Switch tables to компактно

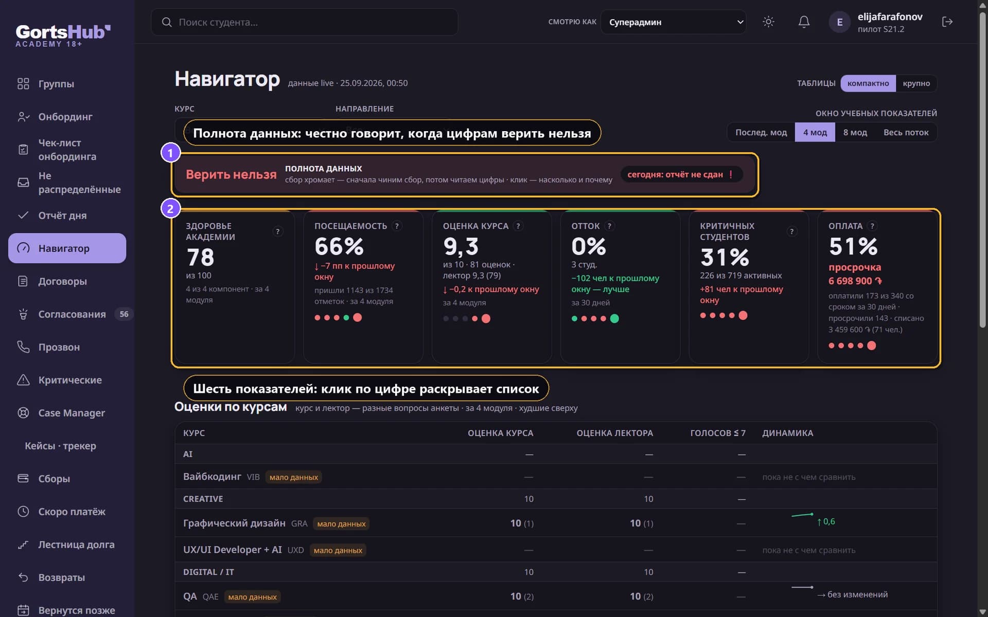[x=868, y=83]
